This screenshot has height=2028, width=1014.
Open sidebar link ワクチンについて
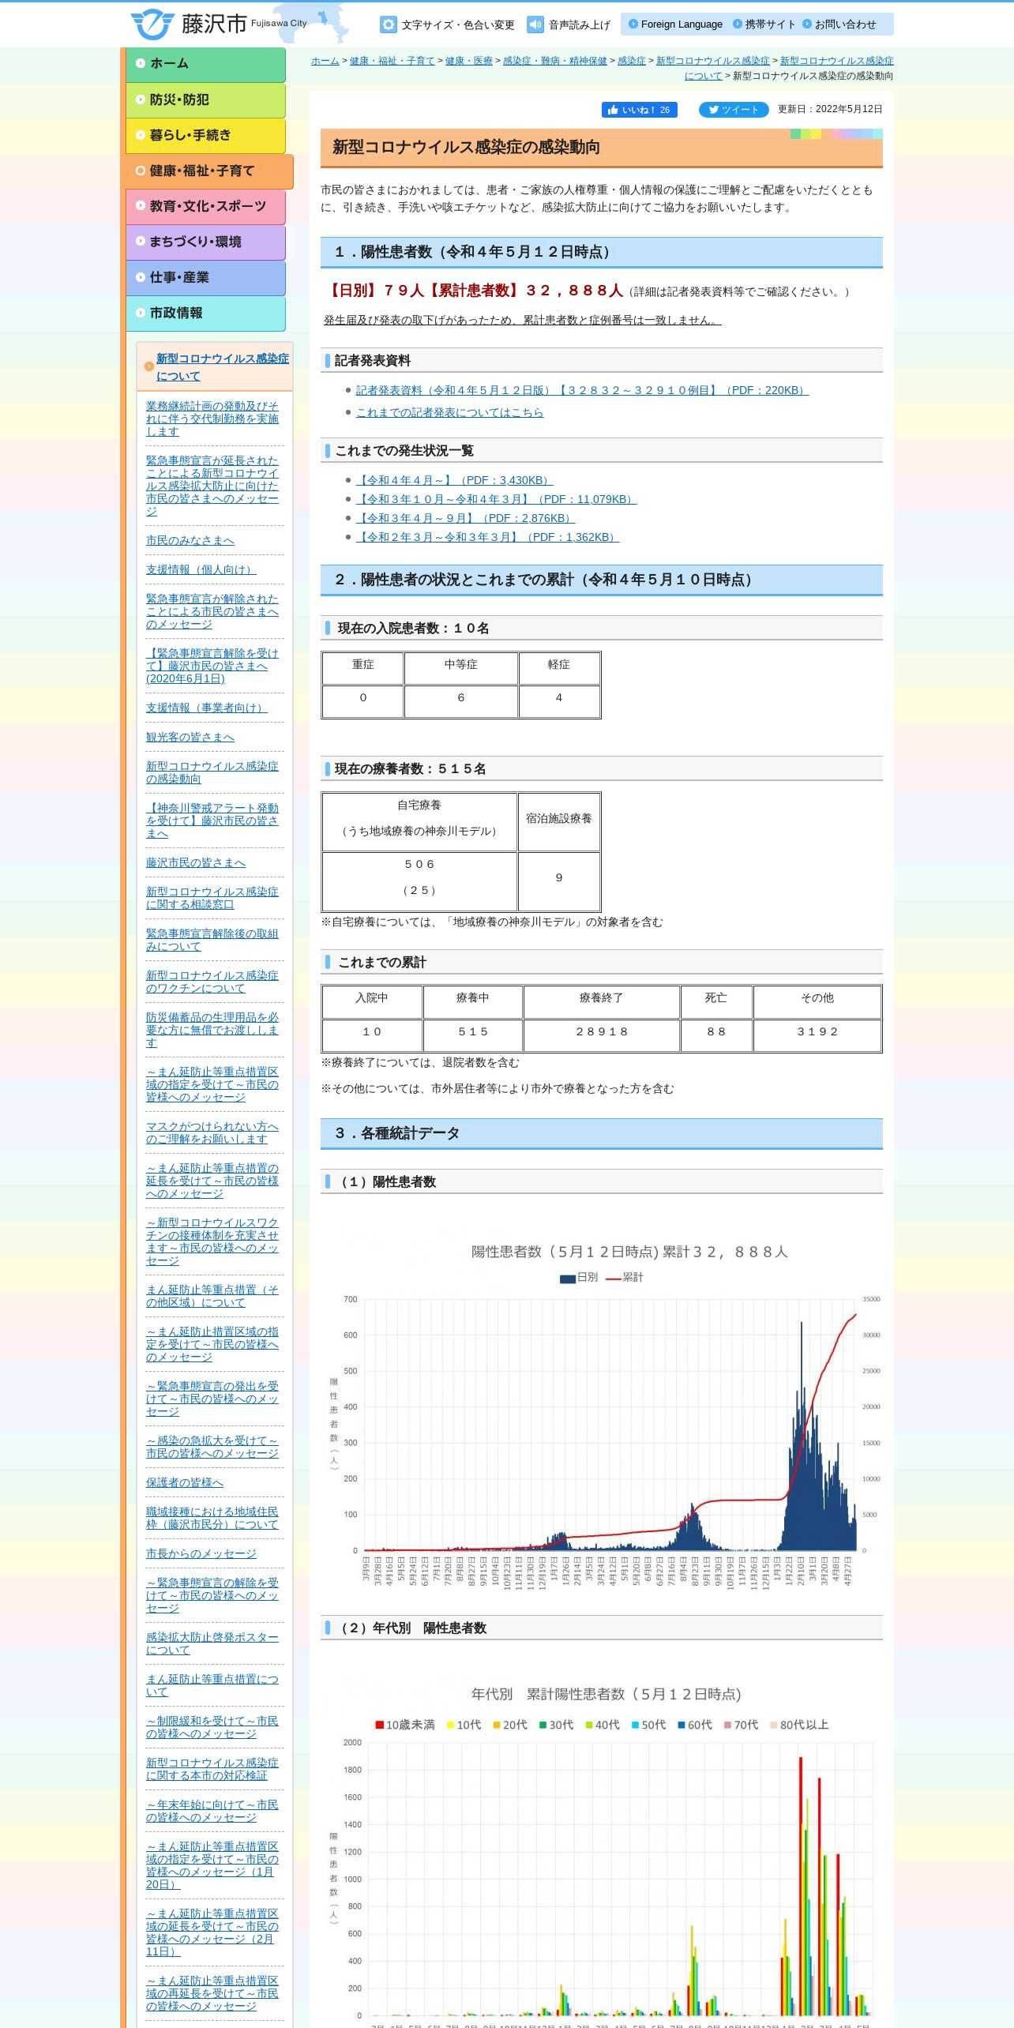pyautogui.click(x=212, y=982)
